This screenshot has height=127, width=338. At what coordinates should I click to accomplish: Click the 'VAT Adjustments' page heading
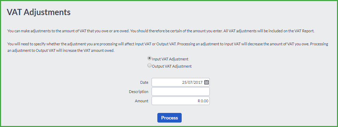39,12
